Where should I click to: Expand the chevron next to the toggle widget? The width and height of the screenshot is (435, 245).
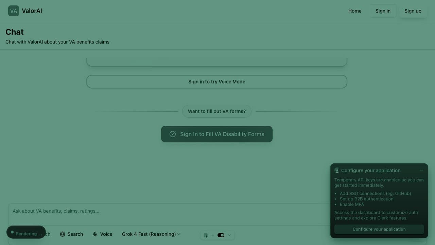pos(229,235)
